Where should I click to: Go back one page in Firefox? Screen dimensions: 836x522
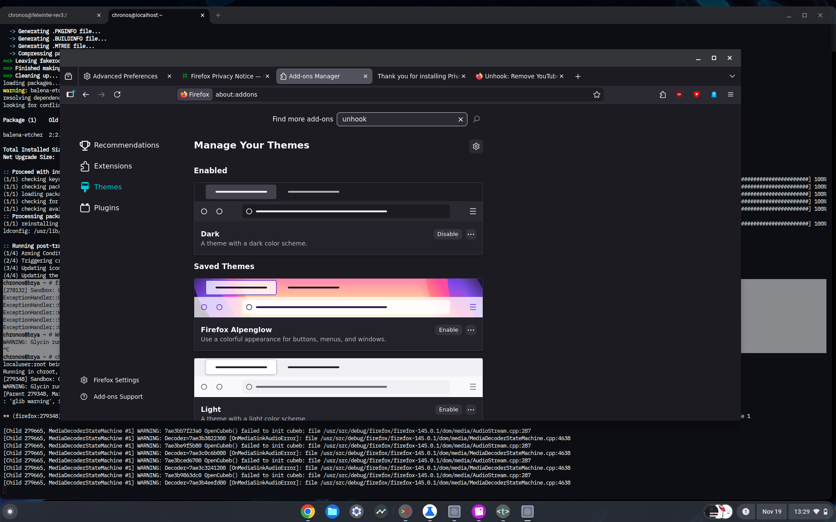86,94
